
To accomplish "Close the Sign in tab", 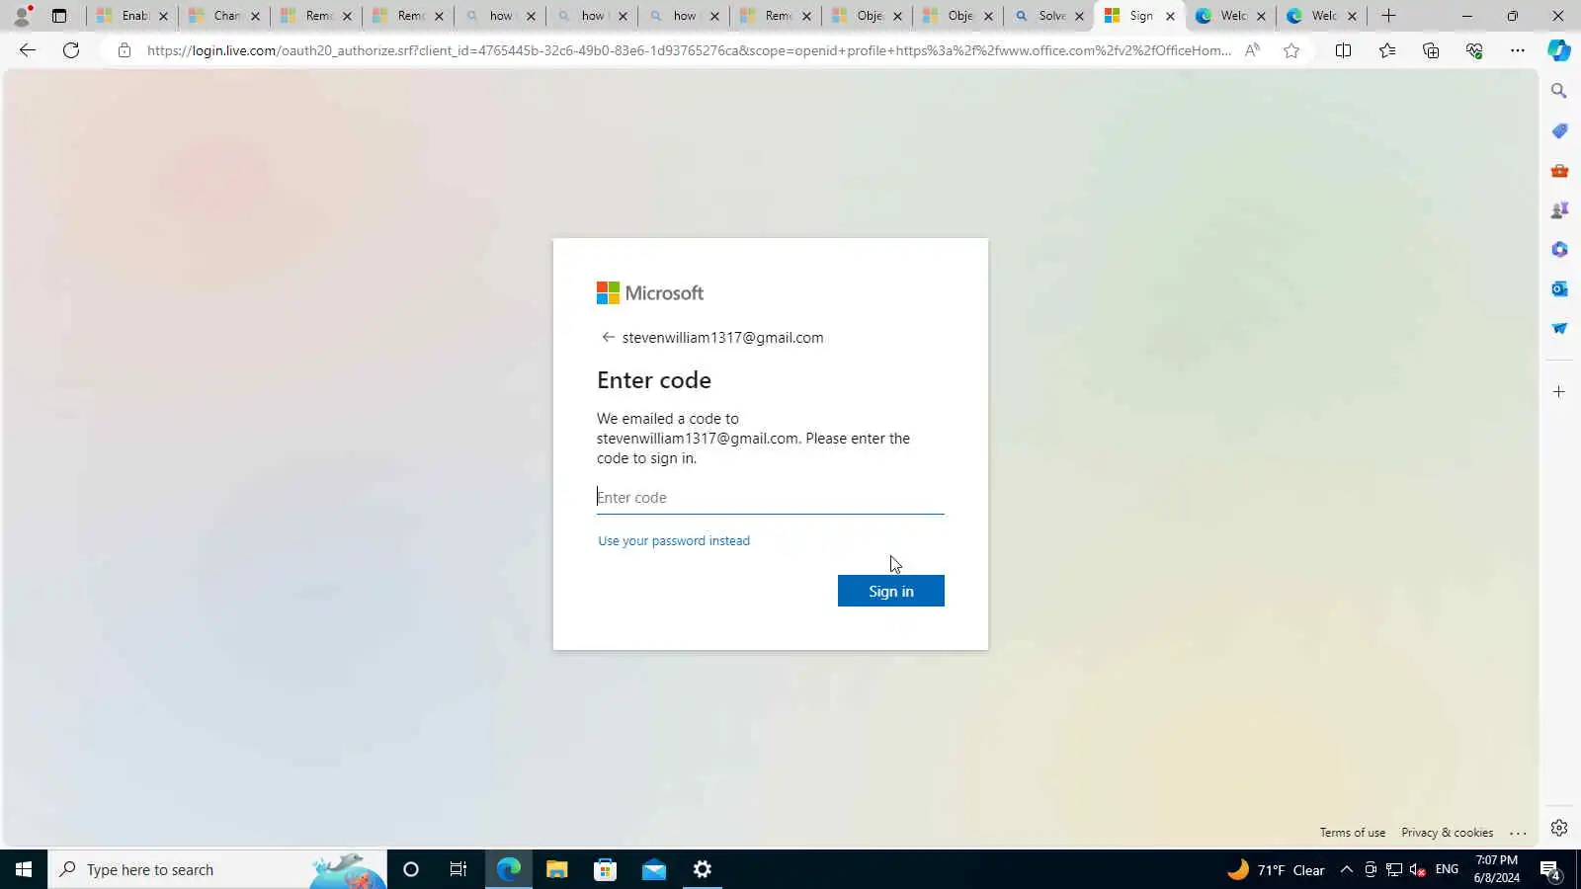I will coord(1170,16).
